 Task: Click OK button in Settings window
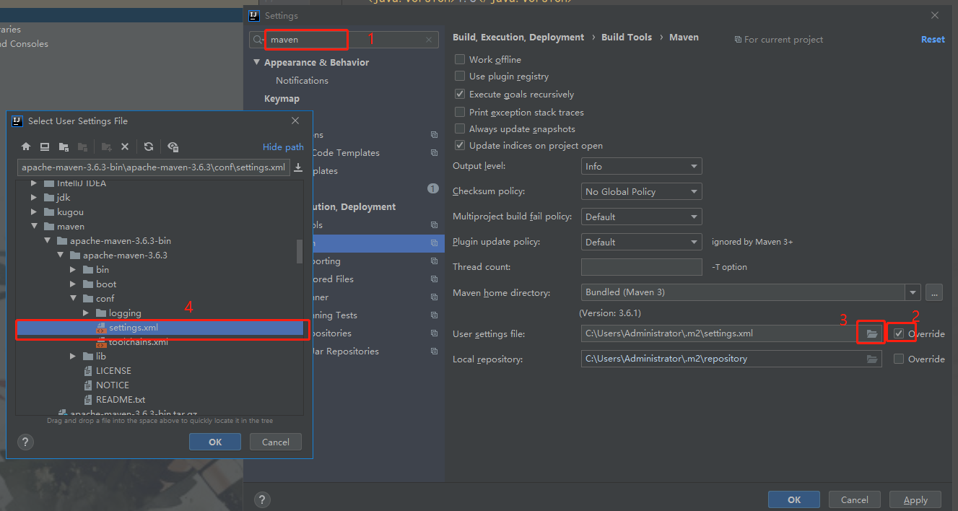pos(794,499)
